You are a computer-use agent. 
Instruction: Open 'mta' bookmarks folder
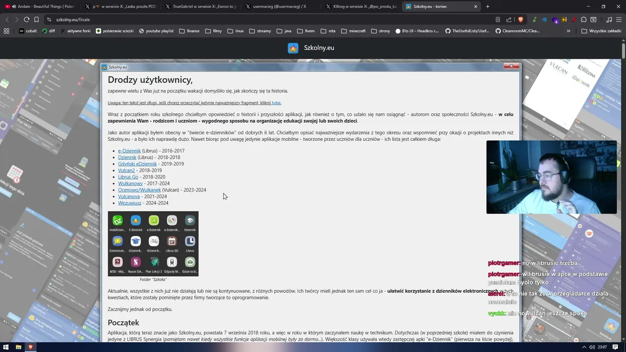tap(328, 31)
